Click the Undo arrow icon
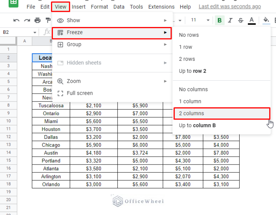This screenshot has height=215, width=276. pos(16,21)
